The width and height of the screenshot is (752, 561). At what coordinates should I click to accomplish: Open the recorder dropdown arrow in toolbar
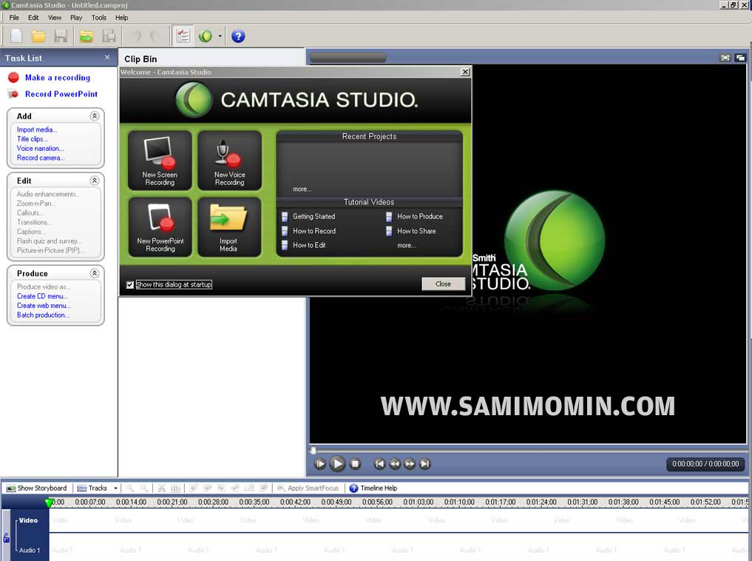220,36
